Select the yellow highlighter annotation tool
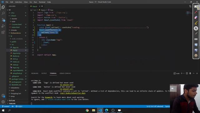Viewport: 200px width, 113px height. click(x=196, y=23)
